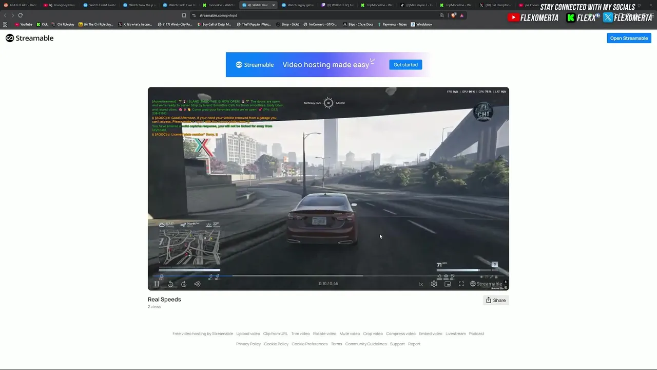Seek on the video progress bar
This screenshot has height=370, width=657.
[x=328, y=276]
